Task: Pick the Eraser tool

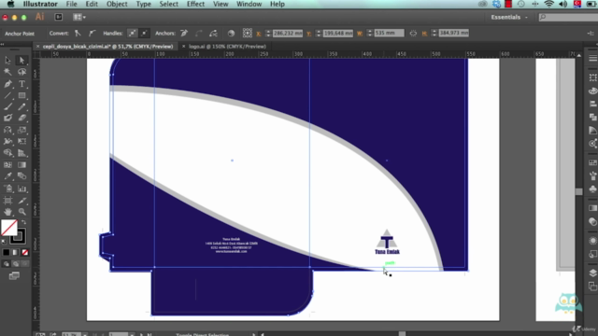Action: pyautogui.click(x=21, y=119)
